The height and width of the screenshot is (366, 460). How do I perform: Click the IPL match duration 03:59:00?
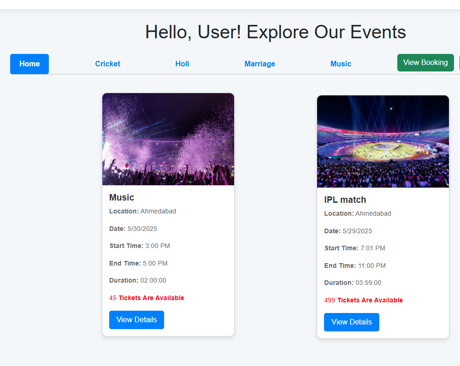(x=368, y=283)
